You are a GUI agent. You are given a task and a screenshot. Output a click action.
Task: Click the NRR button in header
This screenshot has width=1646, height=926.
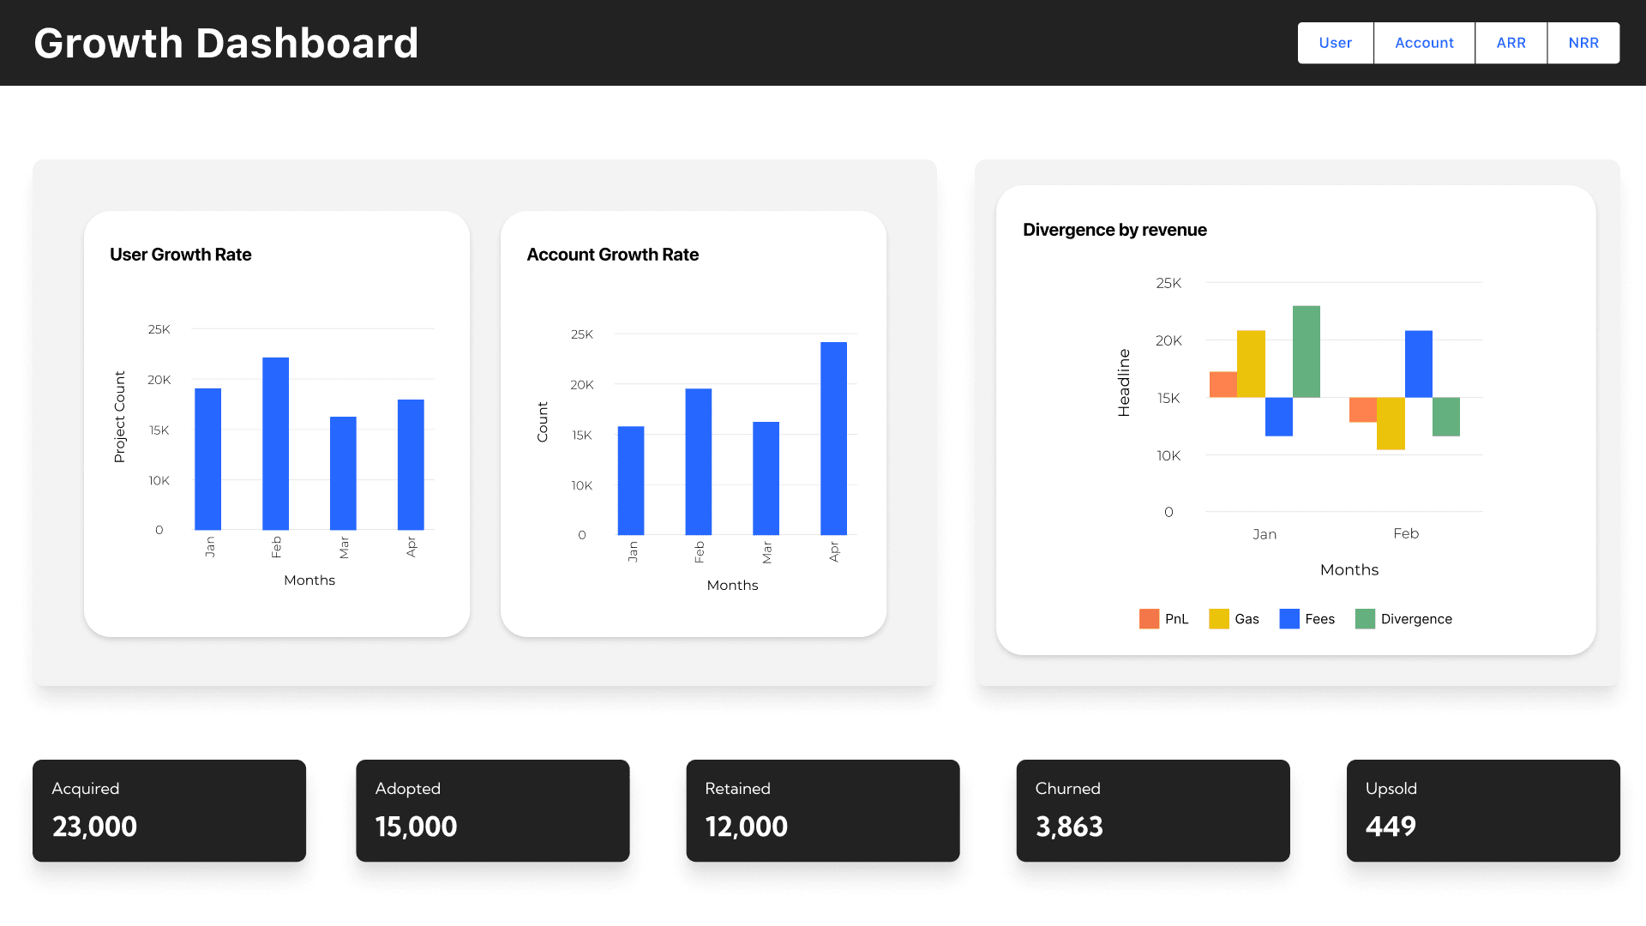coord(1583,43)
